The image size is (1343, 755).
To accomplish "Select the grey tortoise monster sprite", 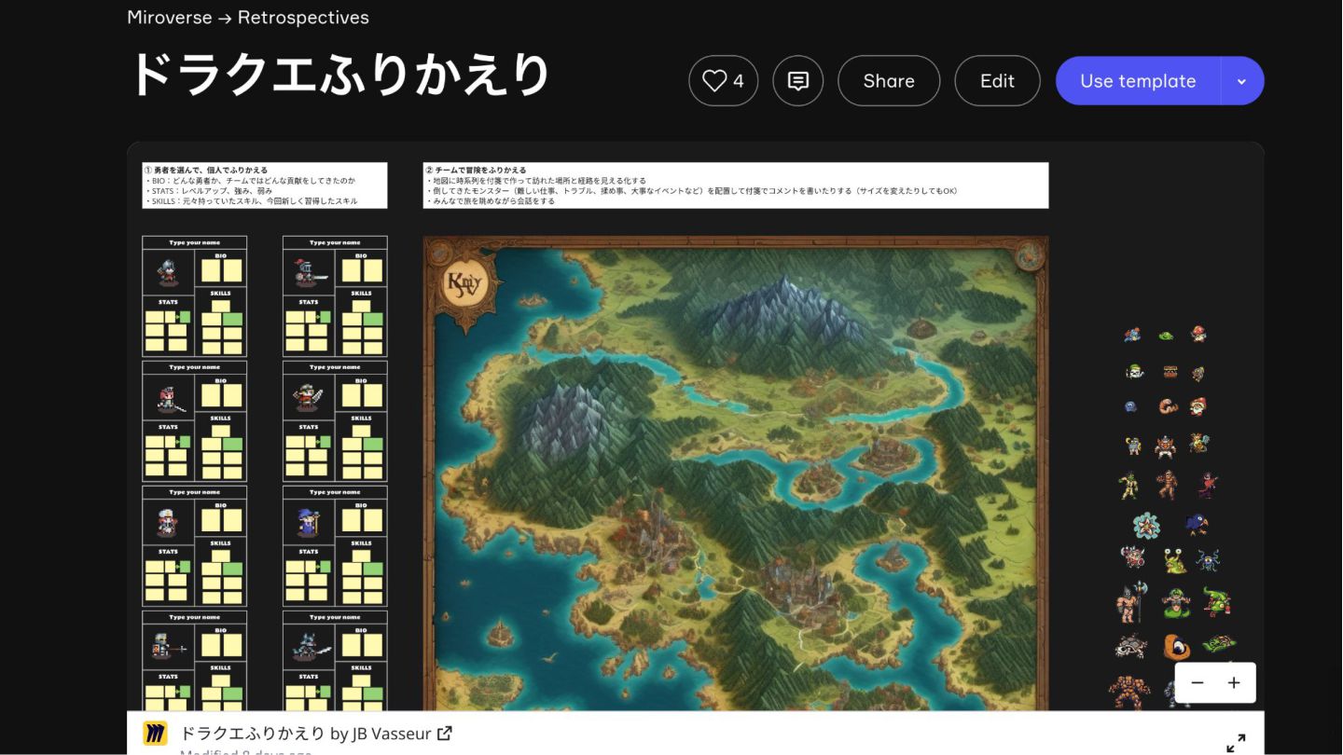I will (1131, 646).
